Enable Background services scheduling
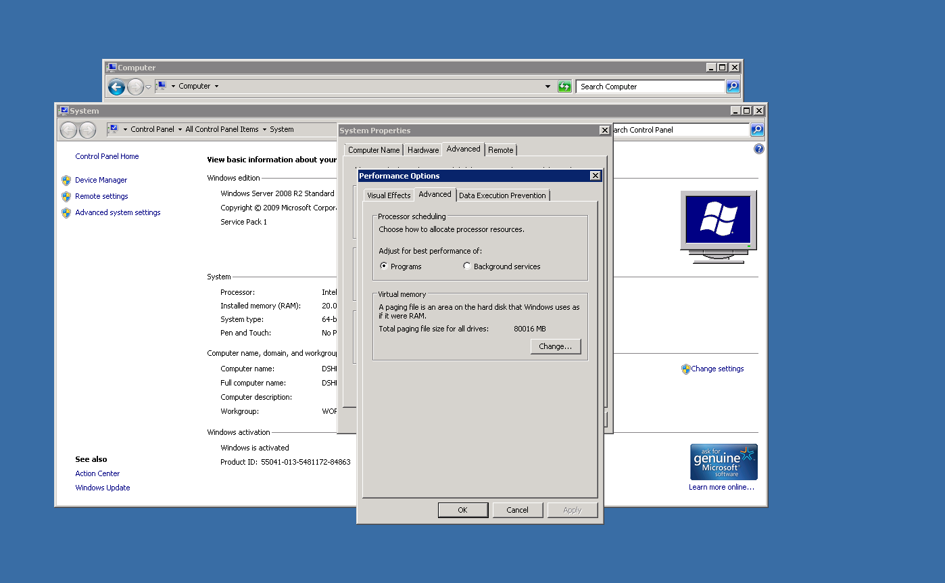Screen dimensions: 945x583 (x=467, y=266)
